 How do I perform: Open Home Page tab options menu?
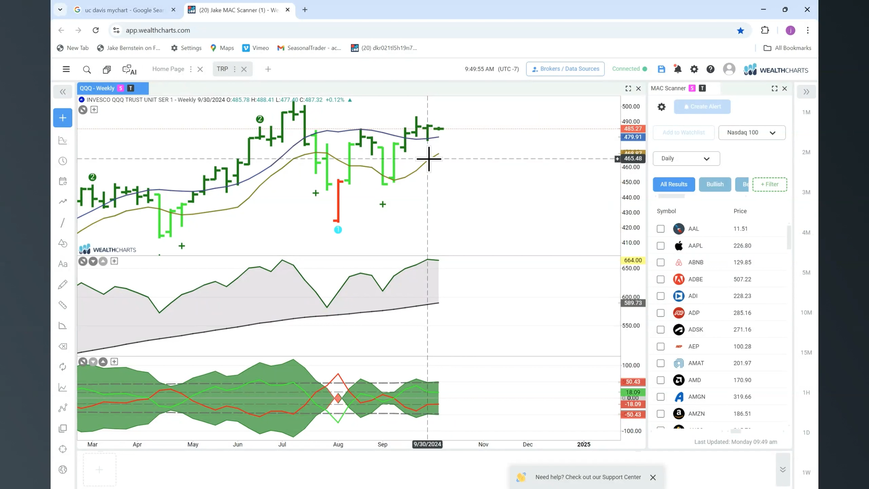click(x=191, y=69)
